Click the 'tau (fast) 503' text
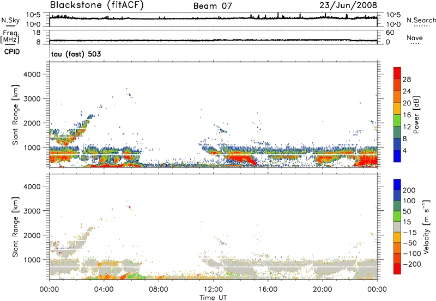Image resolution: width=436 pixels, height=301 pixels. tap(76, 54)
